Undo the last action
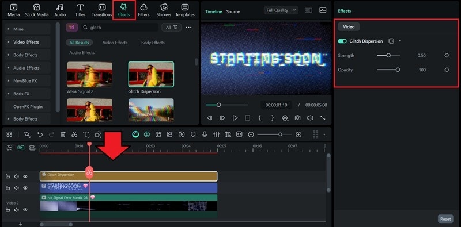461x227 pixels. tap(40, 134)
